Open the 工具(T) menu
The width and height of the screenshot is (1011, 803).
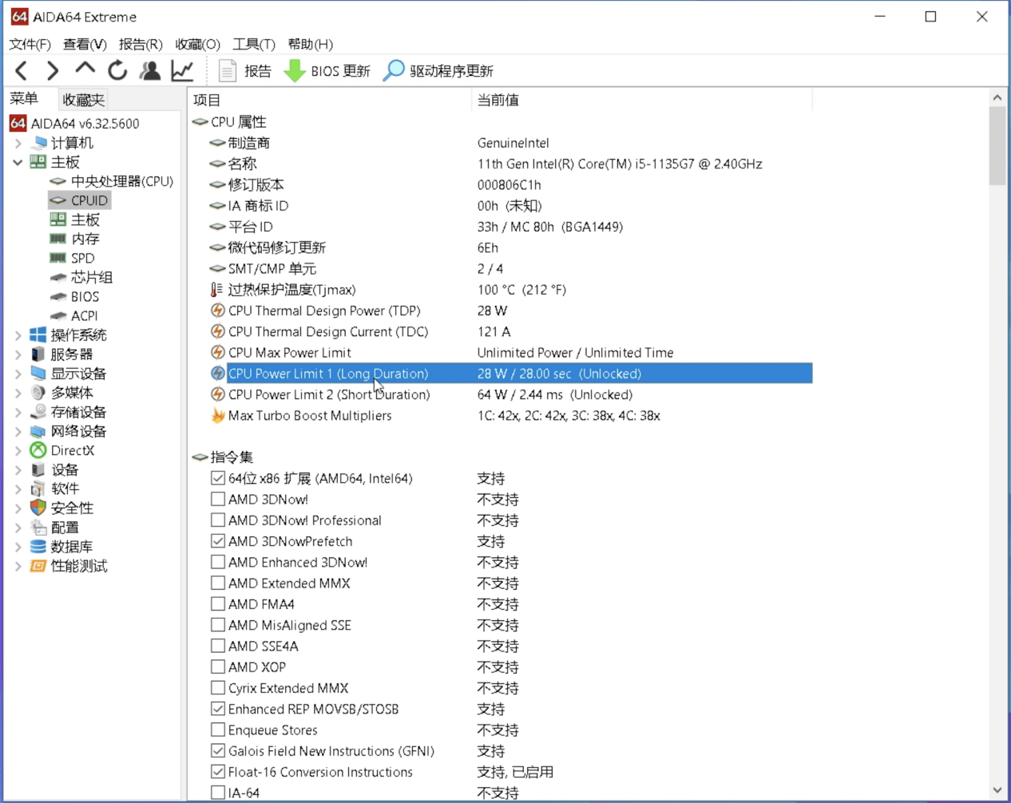click(x=254, y=44)
